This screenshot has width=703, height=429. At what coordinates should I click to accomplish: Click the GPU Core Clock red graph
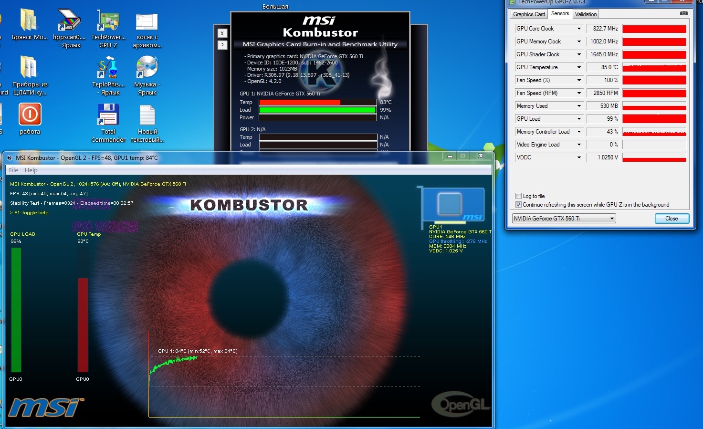click(654, 29)
